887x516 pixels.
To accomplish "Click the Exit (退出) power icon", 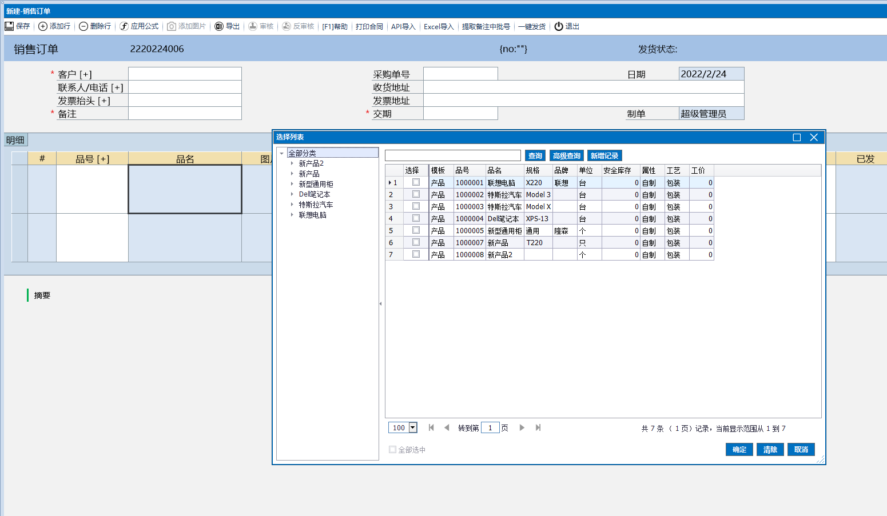I will pos(559,26).
